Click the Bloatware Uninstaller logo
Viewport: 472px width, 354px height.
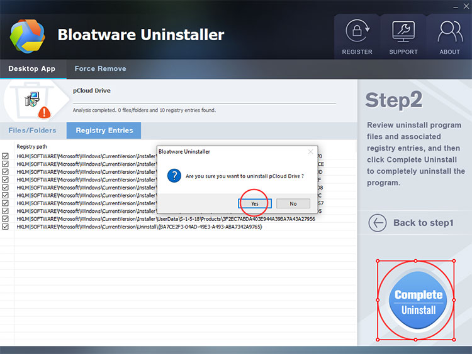pyautogui.click(x=28, y=36)
